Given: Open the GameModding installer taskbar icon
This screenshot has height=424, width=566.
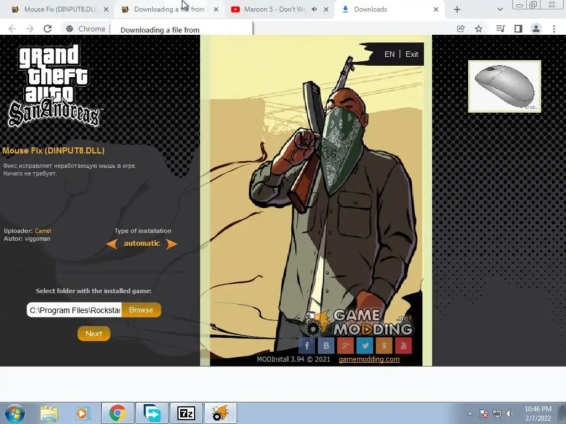Looking at the screenshot, I should pos(221,413).
